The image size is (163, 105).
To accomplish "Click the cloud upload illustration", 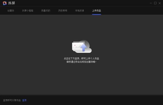I will click(82, 46).
